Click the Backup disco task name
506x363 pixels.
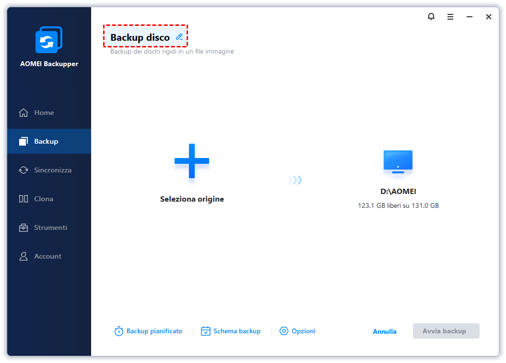click(140, 37)
